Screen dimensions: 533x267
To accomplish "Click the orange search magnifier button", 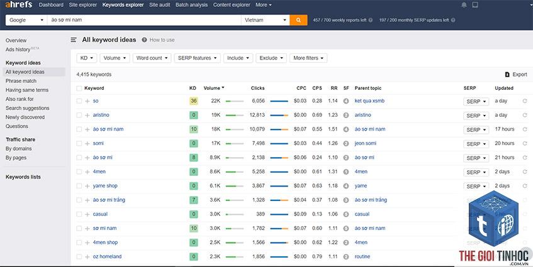I will coord(298,20).
